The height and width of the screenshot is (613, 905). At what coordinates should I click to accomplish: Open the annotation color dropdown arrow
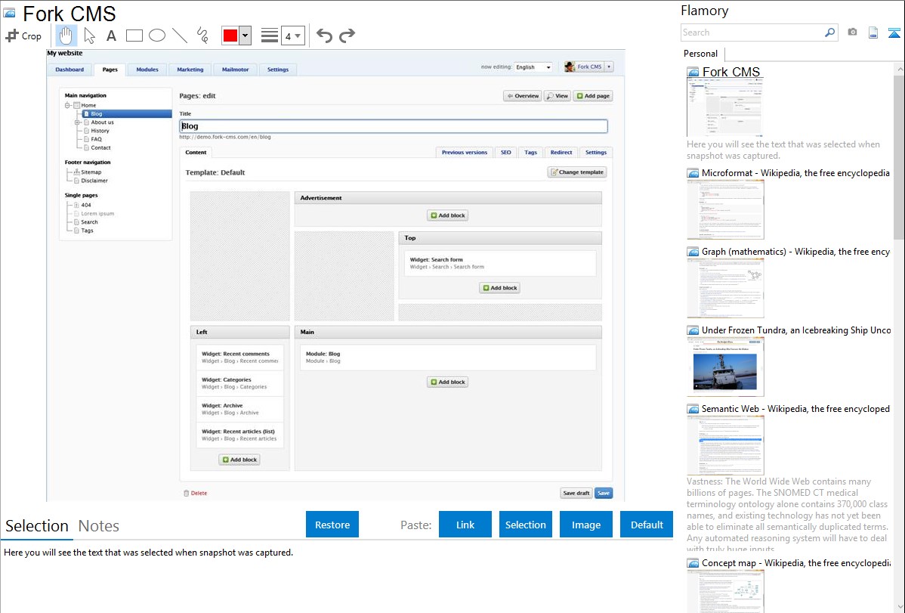coord(245,36)
